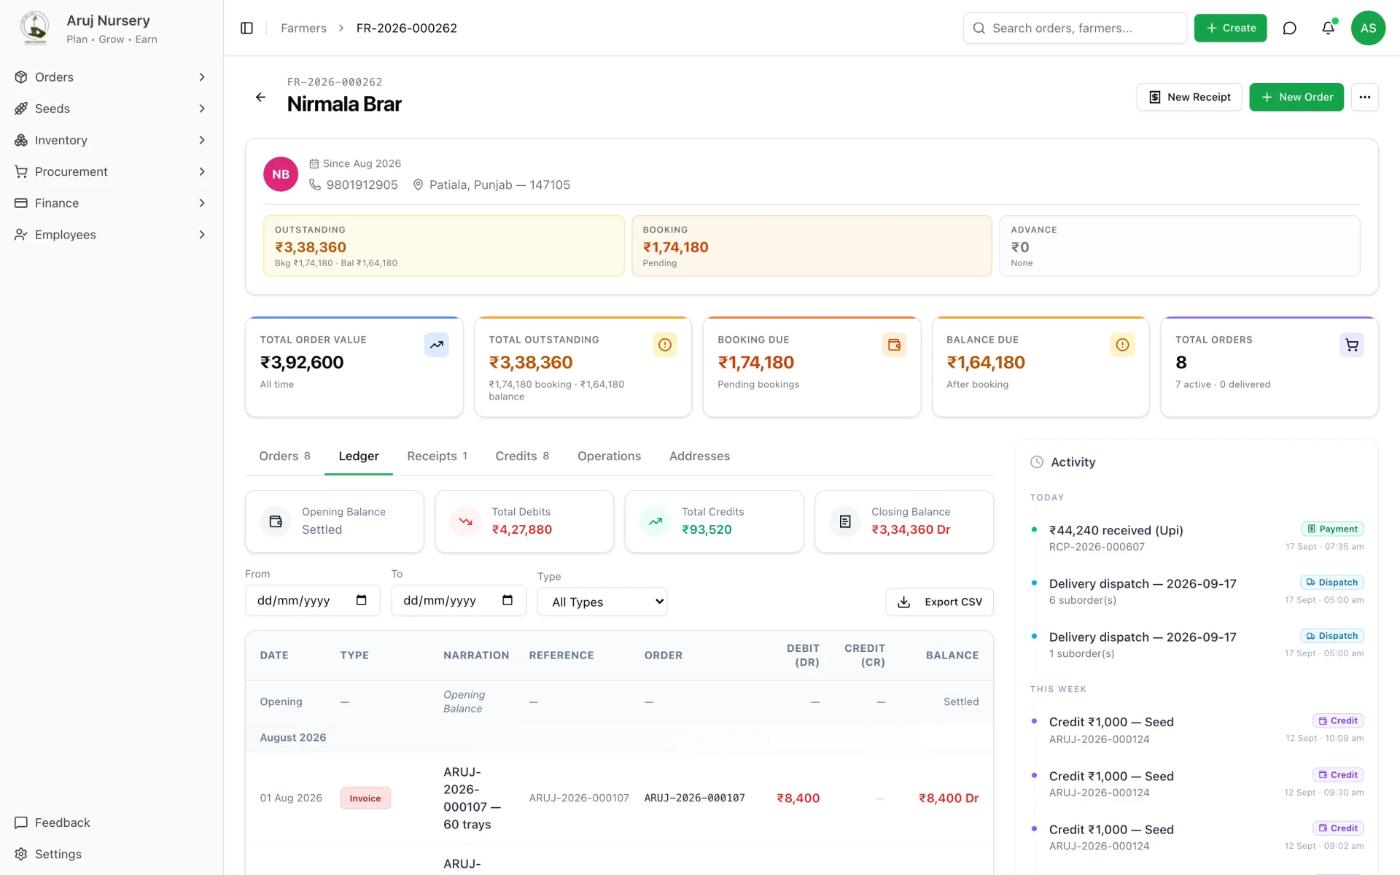Toggle the sidebar panel icon
The width and height of the screenshot is (1400, 875).
tap(246, 28)
